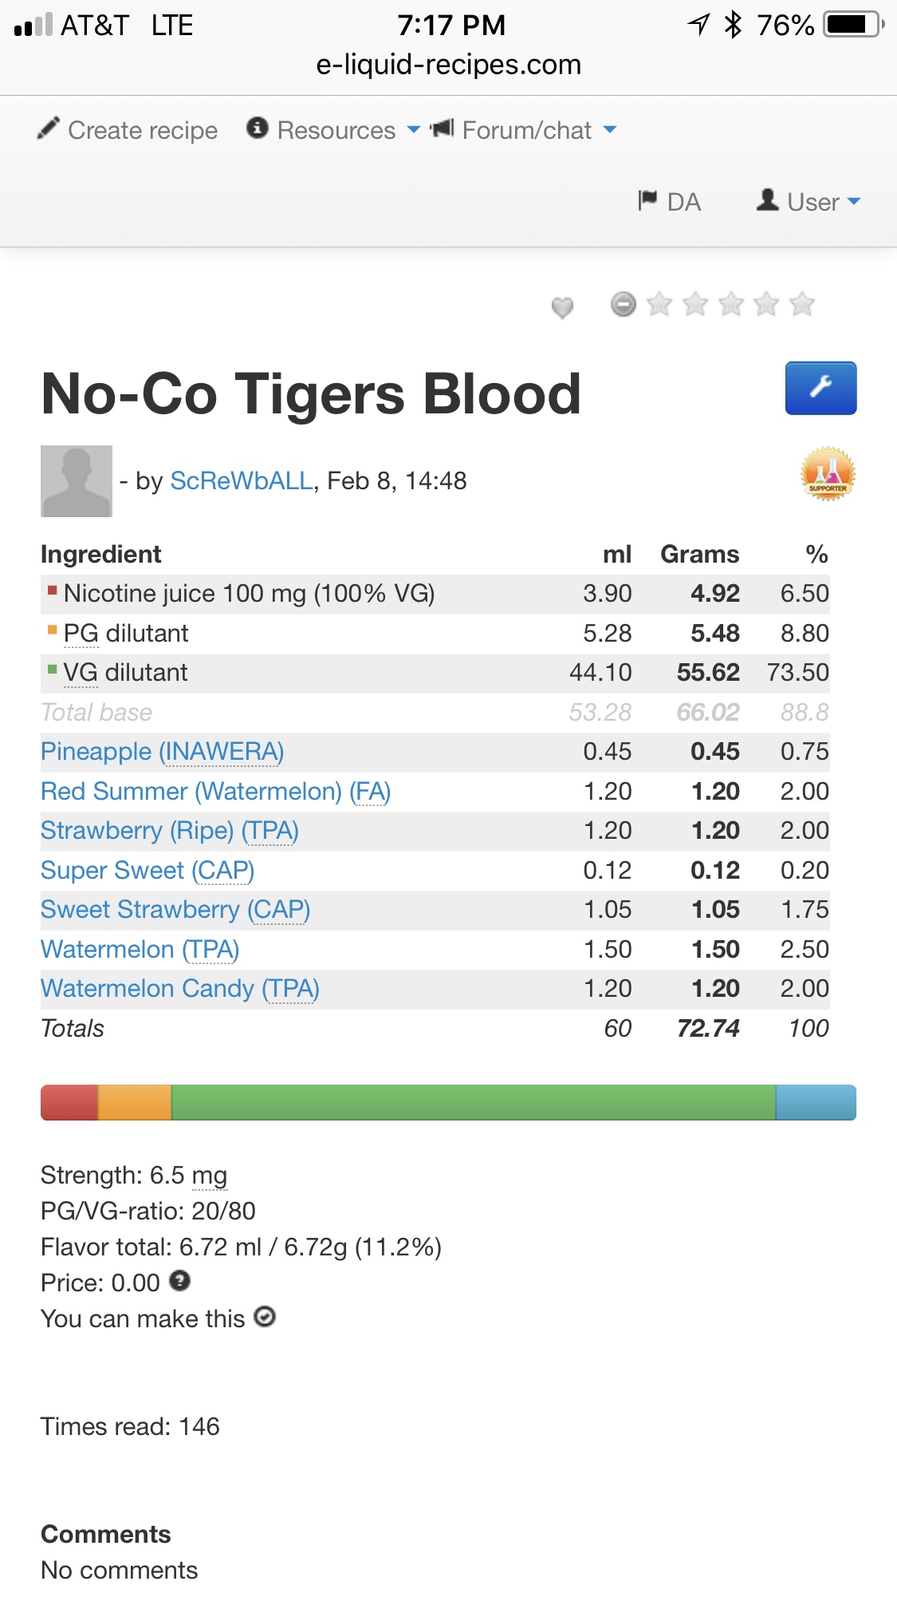The width and height of the screenshot is (897, 1597).
Task: Open ScReWbALL's user profile link
Action: [x=242, y=481]
